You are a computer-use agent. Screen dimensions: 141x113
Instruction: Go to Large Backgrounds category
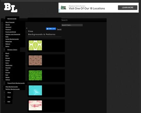coord(12,39)
